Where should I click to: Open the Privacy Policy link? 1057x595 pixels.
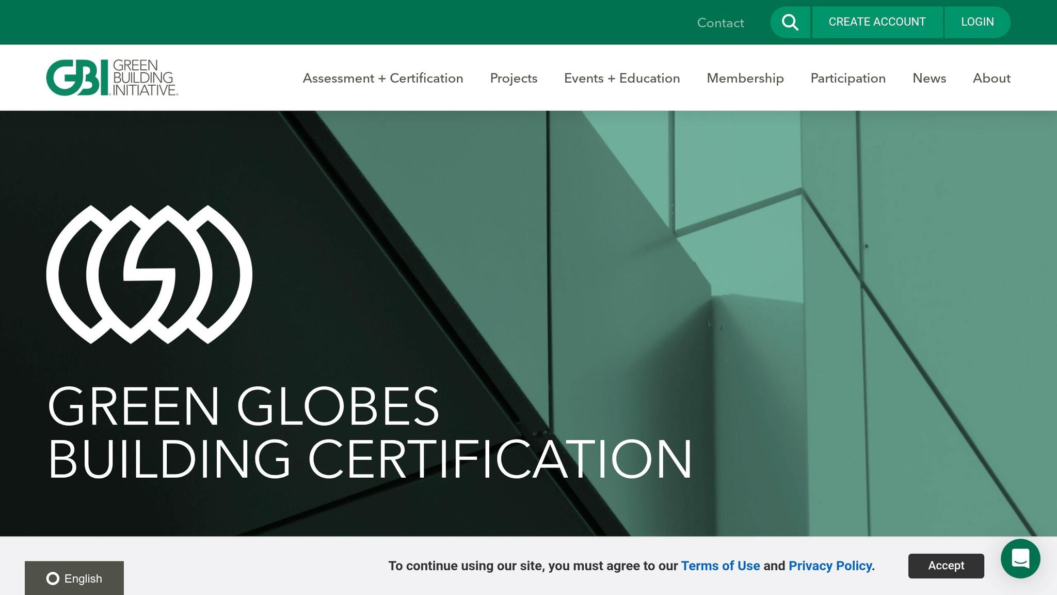[830, 566]
